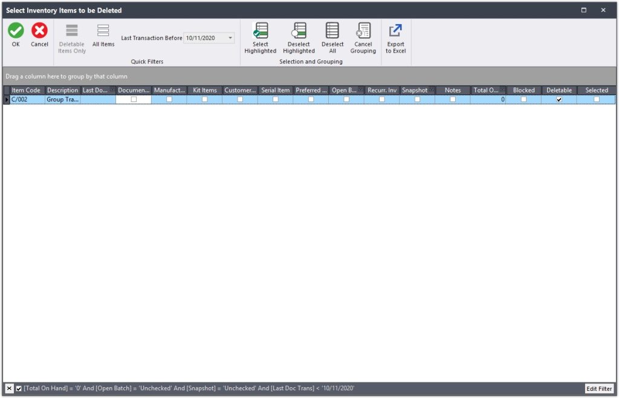The width and height of the screenshot is (619, 398).
Task: Click the Notes column header
Action: [452, 90]
